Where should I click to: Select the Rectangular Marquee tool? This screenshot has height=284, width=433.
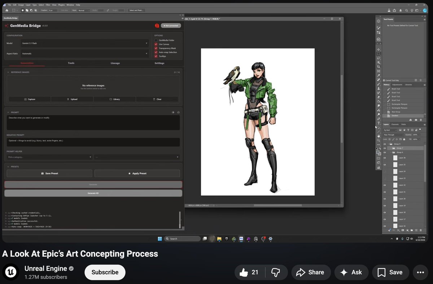(x=379, y=54)
